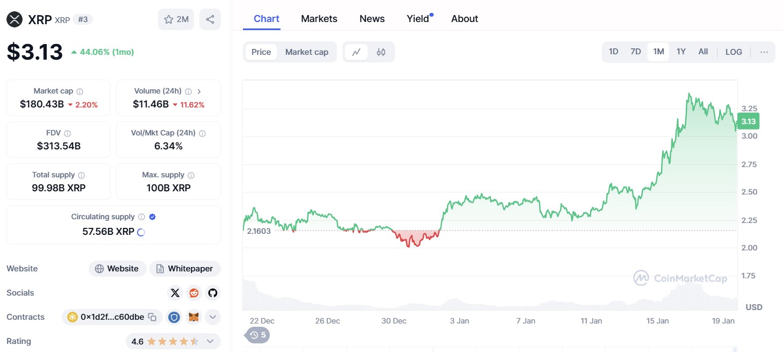Set chart range to All
Screen dimensions: 783x352
click(x=703, y=52)
